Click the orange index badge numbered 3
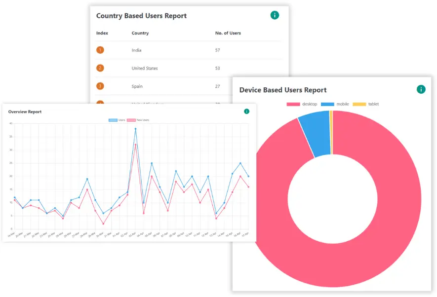437x297 pixels. (100, 86)
